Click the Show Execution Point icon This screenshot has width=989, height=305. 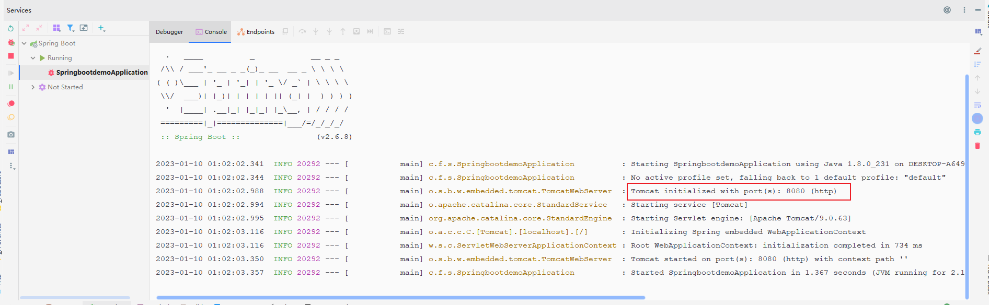[x=285, y=31]
